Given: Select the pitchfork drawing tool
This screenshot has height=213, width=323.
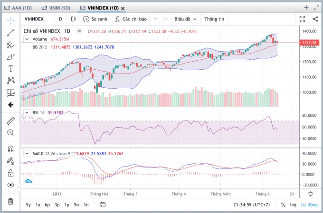Looking at the screenshot, I should point(11,45).
